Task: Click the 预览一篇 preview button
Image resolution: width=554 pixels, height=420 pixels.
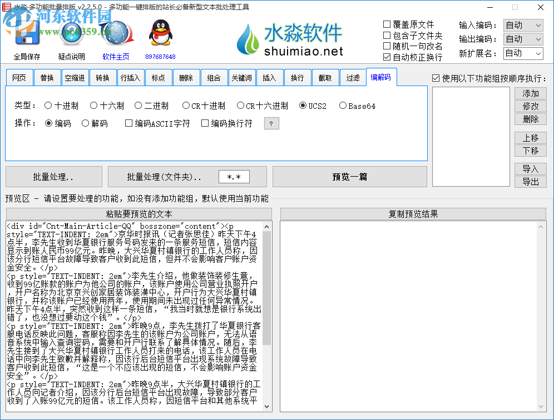Action: [x=349, y=176]
